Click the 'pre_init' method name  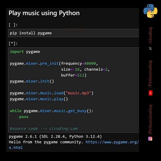coord(49,64)
